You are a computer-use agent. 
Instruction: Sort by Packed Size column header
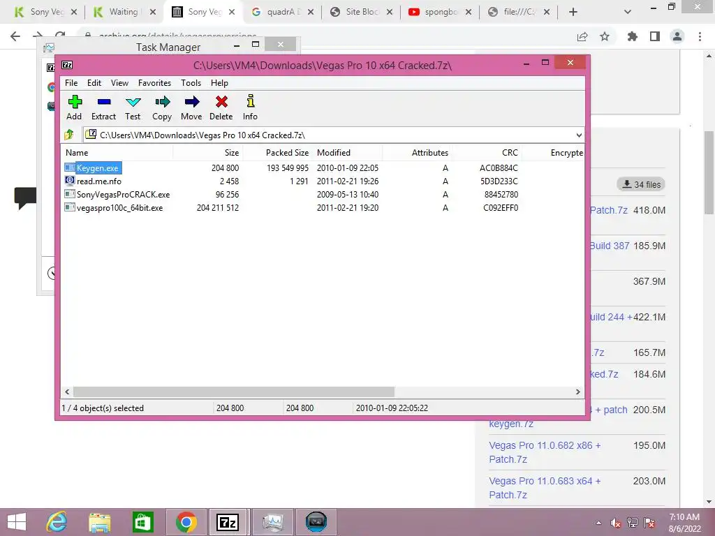point(277,153)
